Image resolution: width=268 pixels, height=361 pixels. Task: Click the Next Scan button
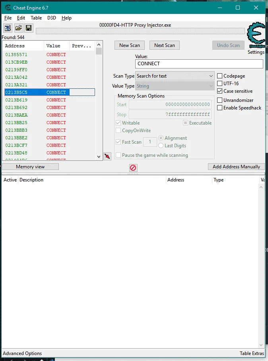point(165,45)
